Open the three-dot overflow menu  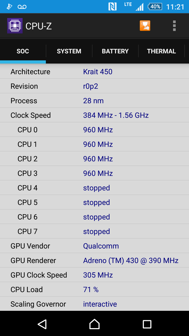click(x=174, y=26)
